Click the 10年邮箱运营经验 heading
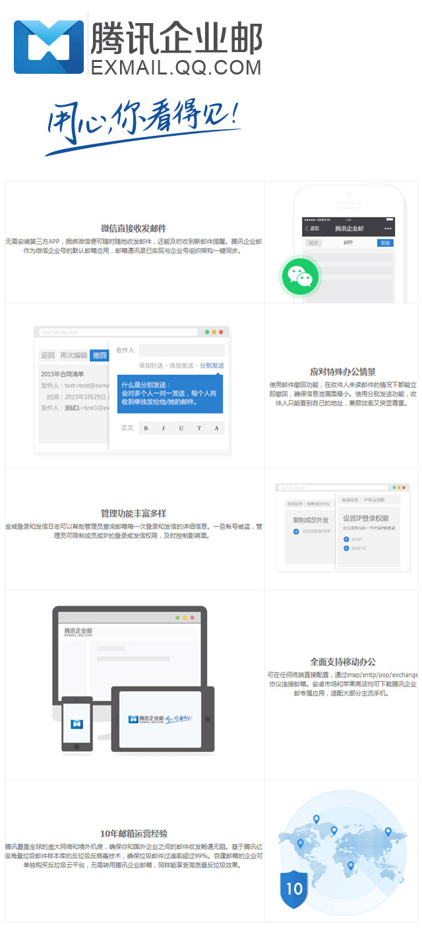Viewport: 422px width, 942px height. tap(133, 833)
